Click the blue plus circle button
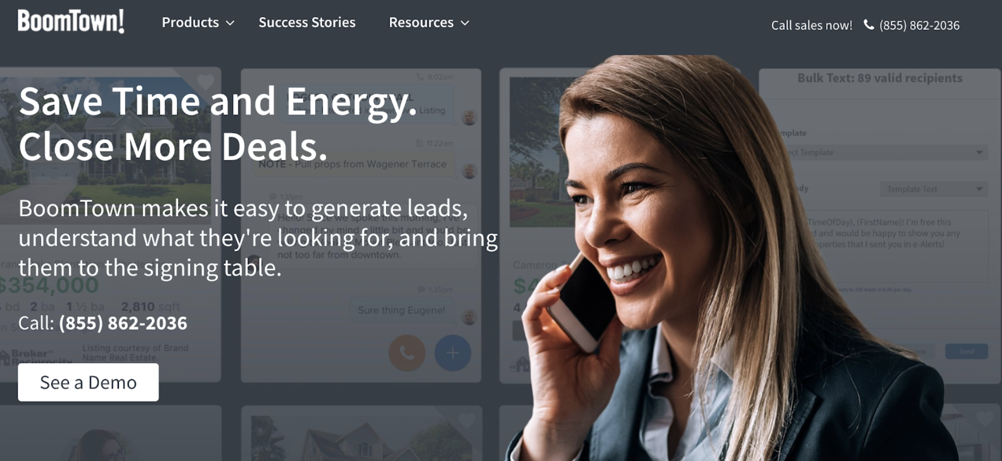 click(452, 353)
